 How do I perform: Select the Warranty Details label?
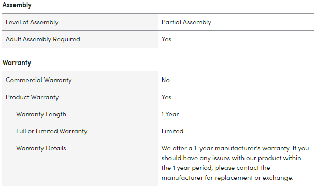click(41, 148)
